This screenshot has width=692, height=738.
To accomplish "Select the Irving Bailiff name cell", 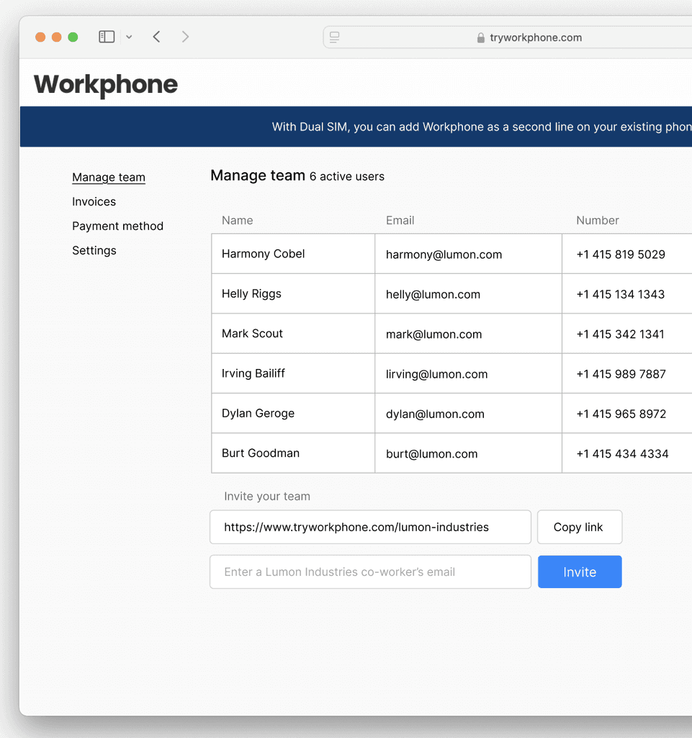I will coord(293,373).
